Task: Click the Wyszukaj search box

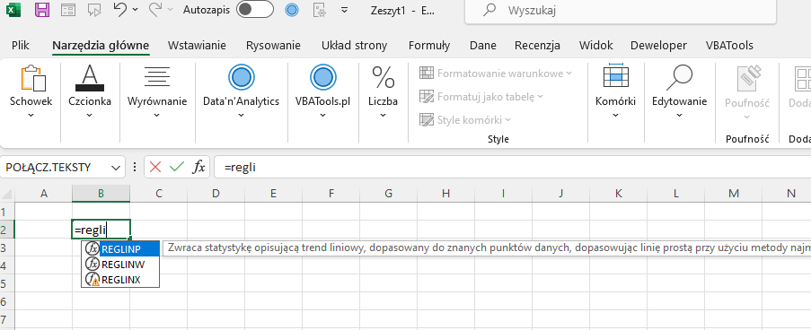Action: [x=621, y=11]
